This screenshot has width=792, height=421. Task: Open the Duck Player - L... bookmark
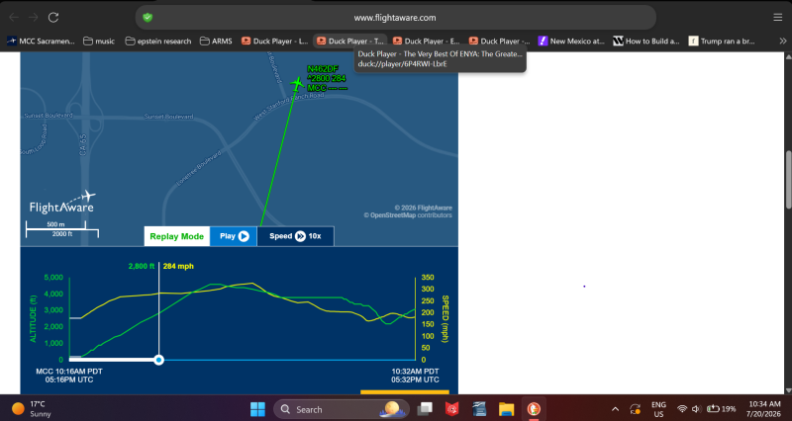tap(274, 42)
